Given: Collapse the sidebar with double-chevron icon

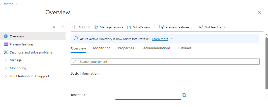Looking at the screenshot, I should [x=63, y=27].
